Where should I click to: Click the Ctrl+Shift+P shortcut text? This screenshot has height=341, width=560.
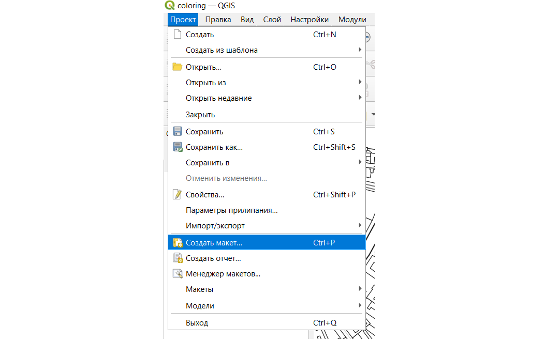pyautogui.click(x=334, y=195)
